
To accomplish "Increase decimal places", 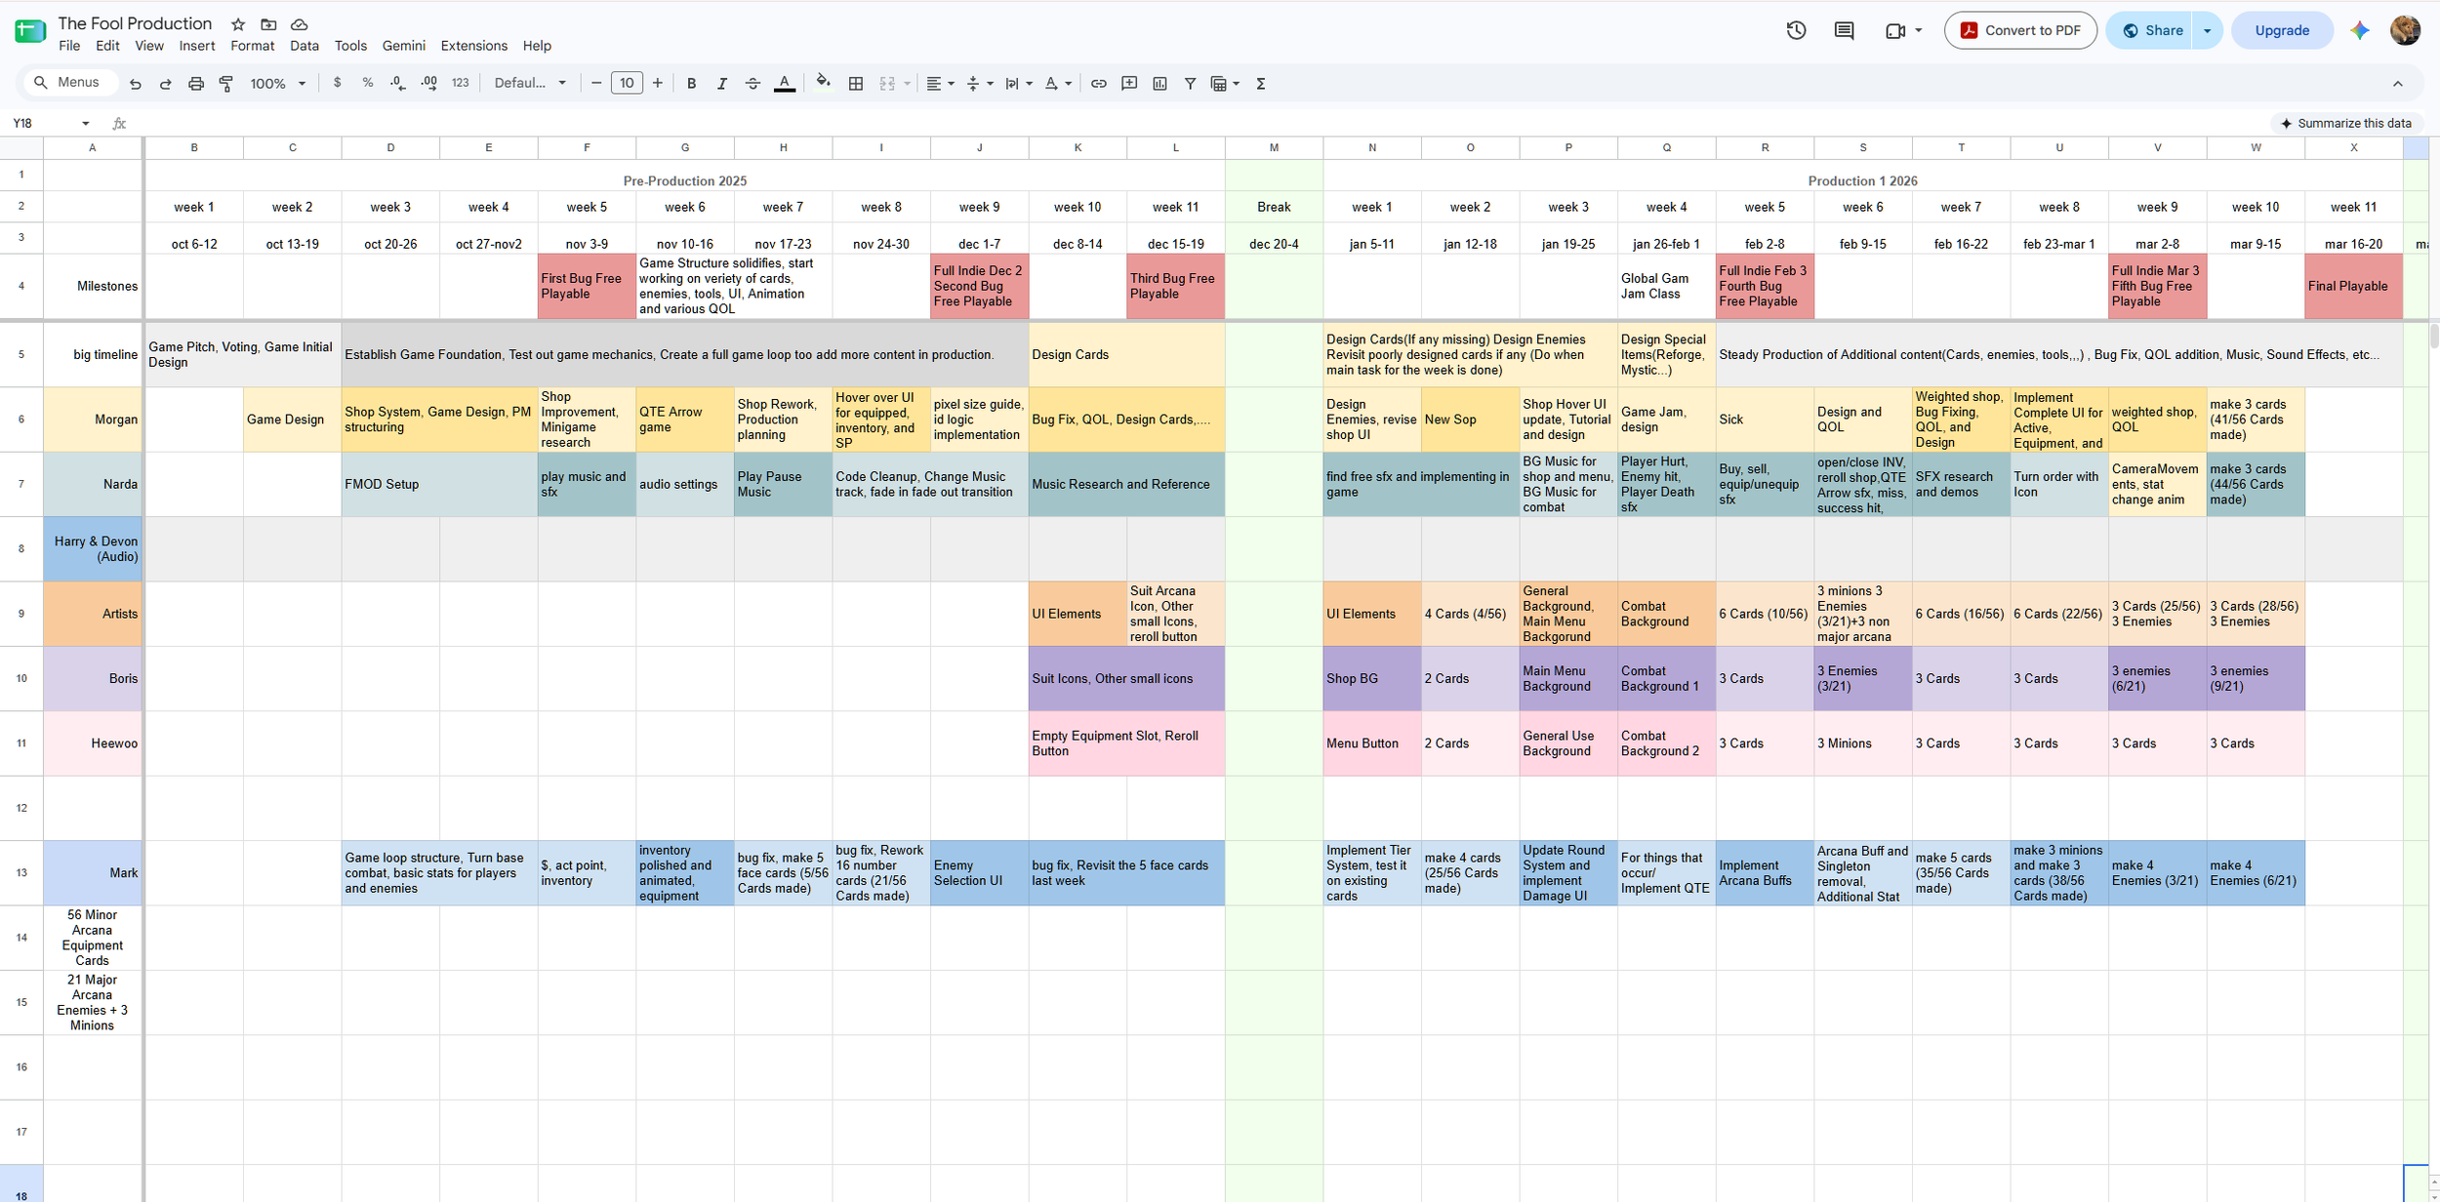I will 429,84.
